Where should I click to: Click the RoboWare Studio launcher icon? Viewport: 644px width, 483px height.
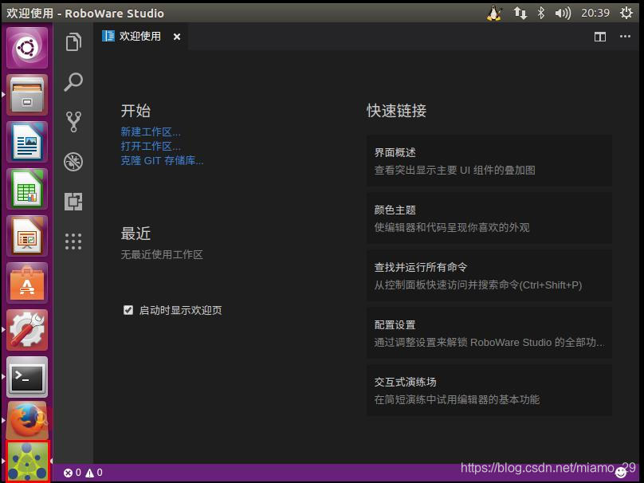28,461
